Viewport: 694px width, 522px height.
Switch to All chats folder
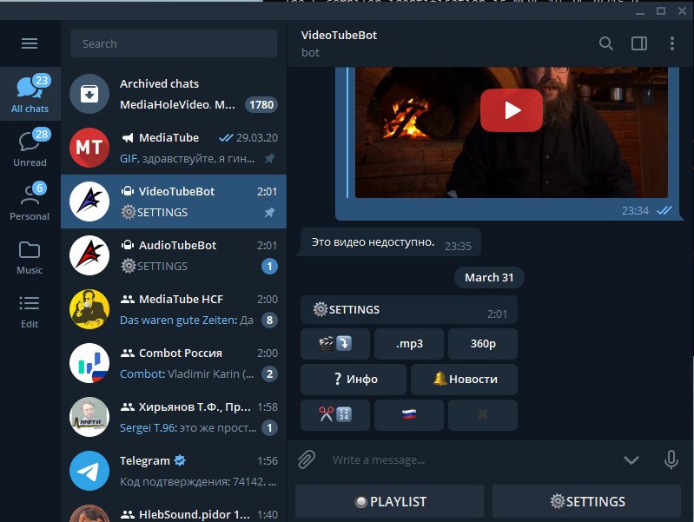(30, 94)
